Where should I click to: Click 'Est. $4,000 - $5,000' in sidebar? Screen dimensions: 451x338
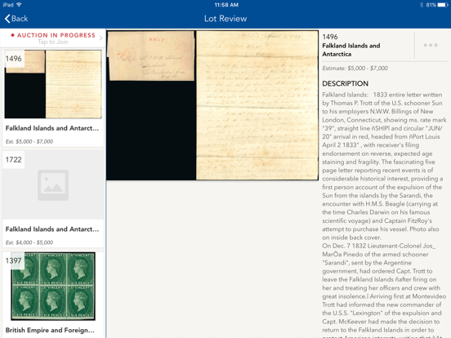coord(29,242)
